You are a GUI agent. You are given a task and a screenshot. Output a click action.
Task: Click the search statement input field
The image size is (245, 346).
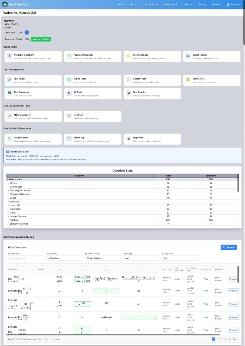pos(26,258)
